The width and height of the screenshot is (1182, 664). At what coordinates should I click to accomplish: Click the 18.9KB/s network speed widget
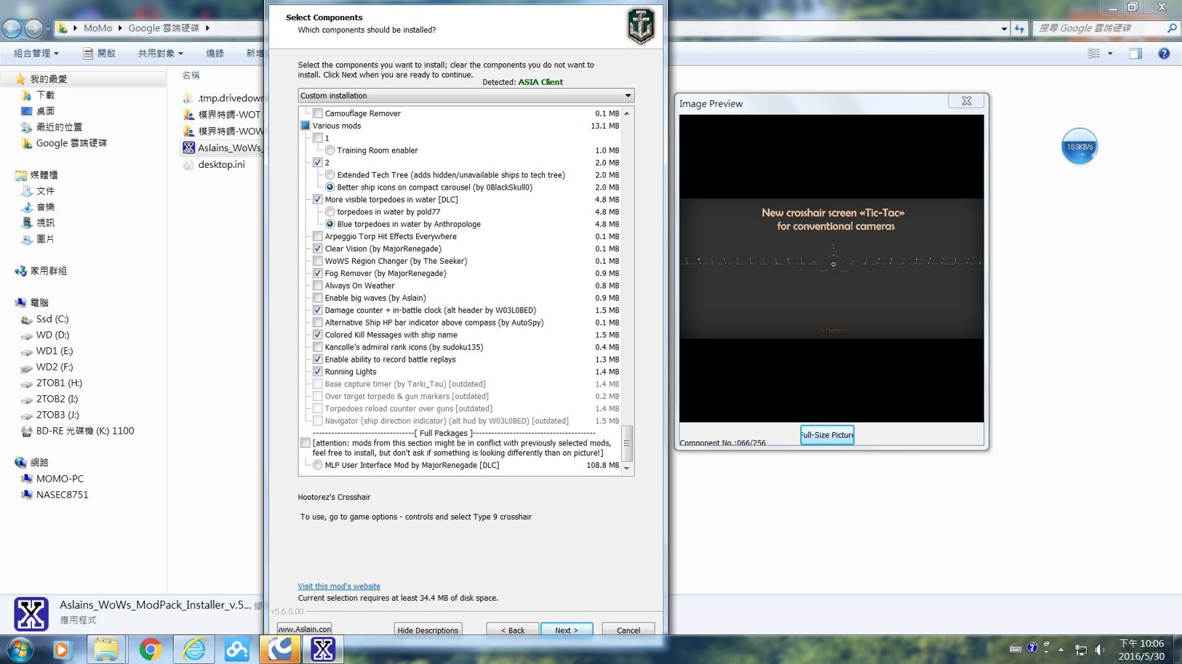click(1079, 146)
